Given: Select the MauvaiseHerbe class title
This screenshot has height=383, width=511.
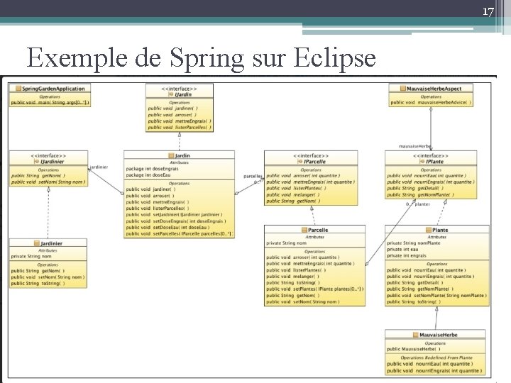Looking at the screenshot, I should [439, 335].
